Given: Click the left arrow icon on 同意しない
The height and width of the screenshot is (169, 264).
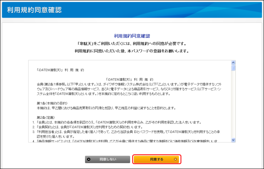Looking at the screenshot, I should pos(89,159).
